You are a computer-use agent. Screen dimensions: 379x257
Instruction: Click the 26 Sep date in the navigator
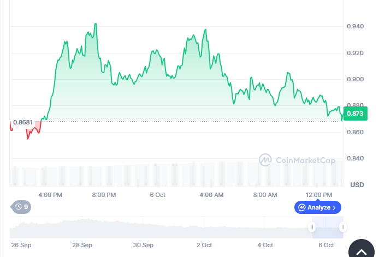tap(21, 246)
